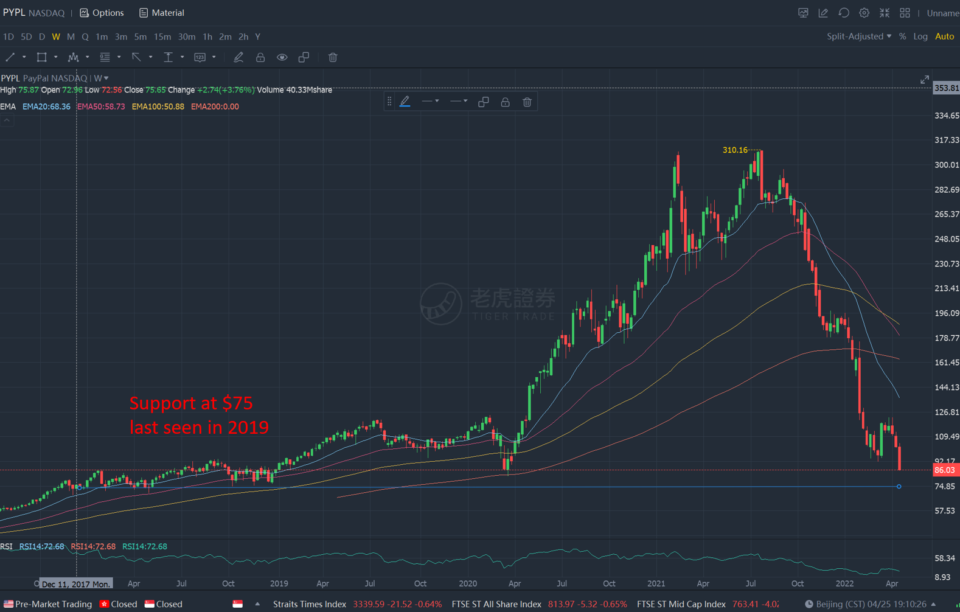Refresh the chart with the reload icon
Image resolution: width=960 pixels, height=612 pixels.
pos(844,13)
